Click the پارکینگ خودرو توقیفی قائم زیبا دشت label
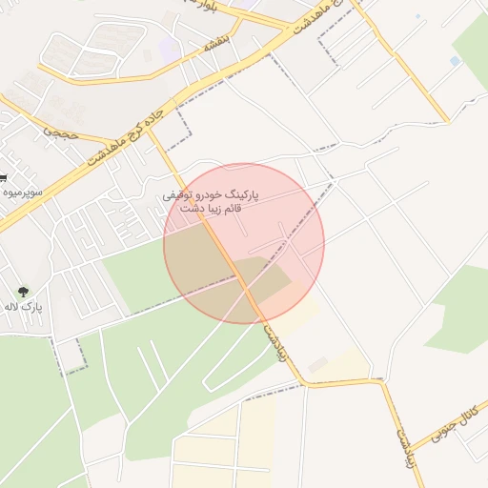This screenshot has width=488, height=488. (x=211, y=202)
